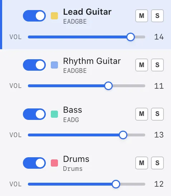Viewport: 171px width, 196px height.
Task: Toggle the Drums track off
Action: point(34,163)
